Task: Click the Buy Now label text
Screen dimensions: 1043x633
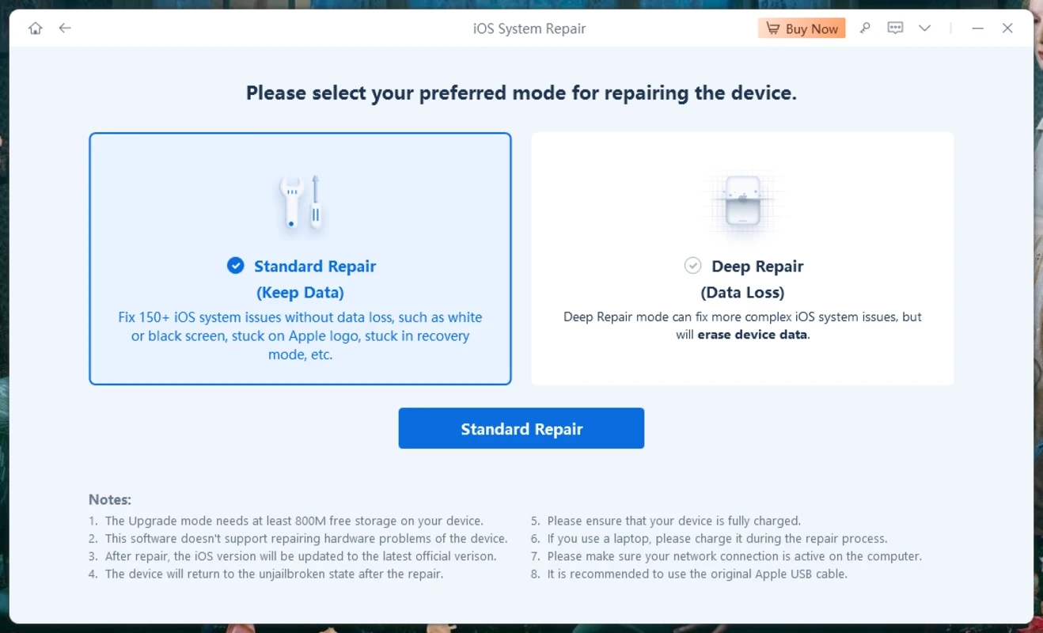Action: [811, 29]
